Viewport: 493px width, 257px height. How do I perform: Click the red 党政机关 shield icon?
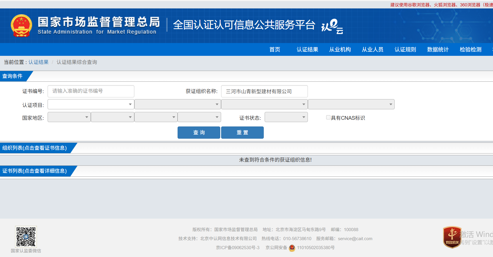[x=452, y=237]
